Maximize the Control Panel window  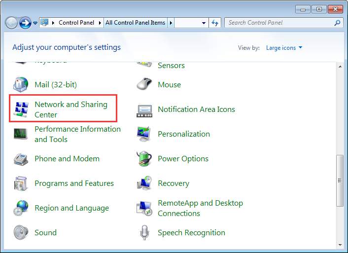pyautogui.click(x=319, y=9)
